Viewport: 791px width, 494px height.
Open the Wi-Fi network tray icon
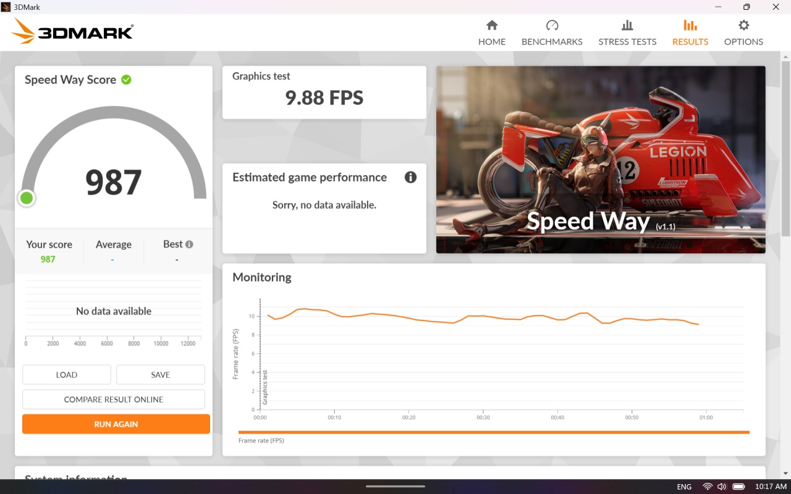[708, 487]
